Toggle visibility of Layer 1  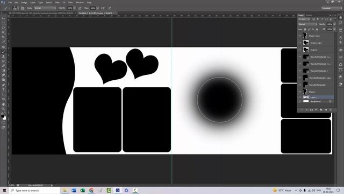click(300, 97)
